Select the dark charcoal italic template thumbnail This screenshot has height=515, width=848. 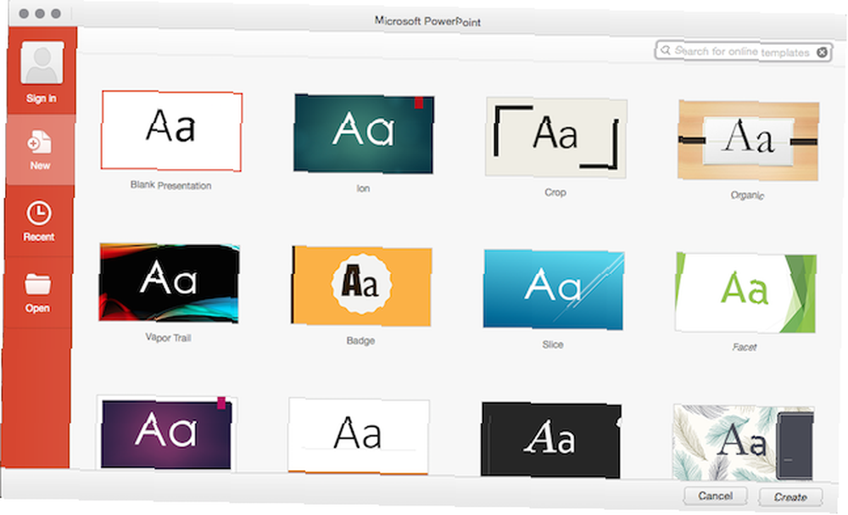point(551,439)
